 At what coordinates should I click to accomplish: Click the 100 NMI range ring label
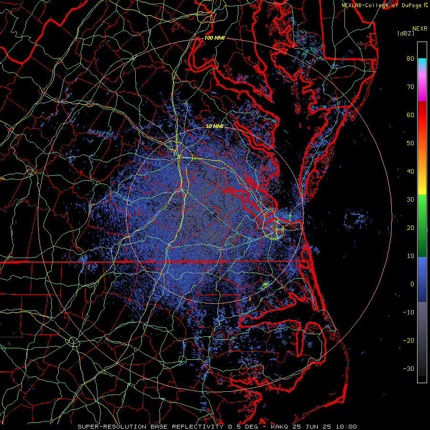point(215,38)
